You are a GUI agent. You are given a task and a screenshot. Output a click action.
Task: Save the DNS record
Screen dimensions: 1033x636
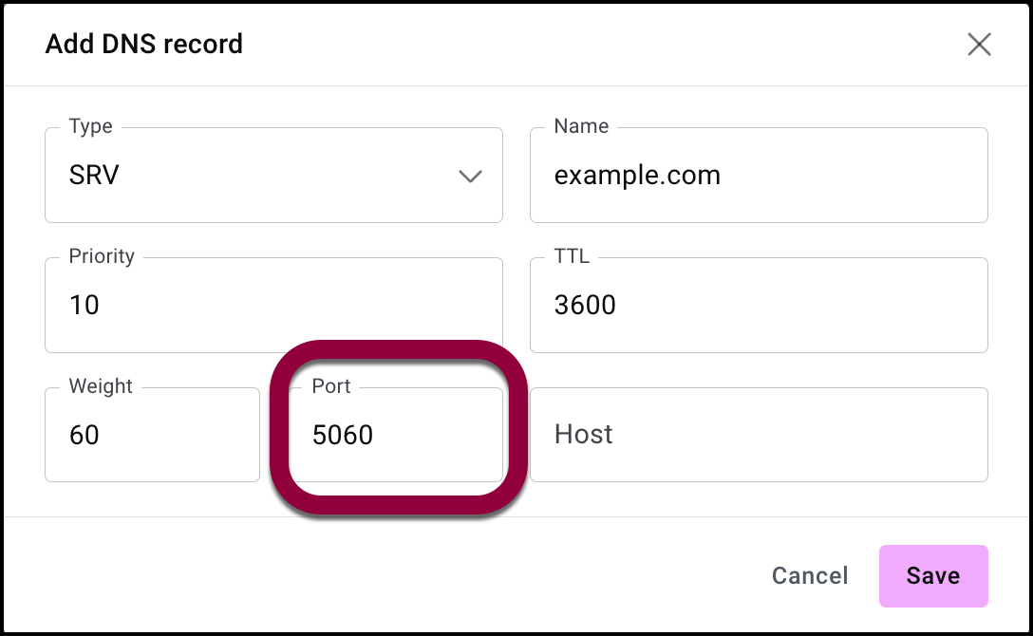[932, 575]
